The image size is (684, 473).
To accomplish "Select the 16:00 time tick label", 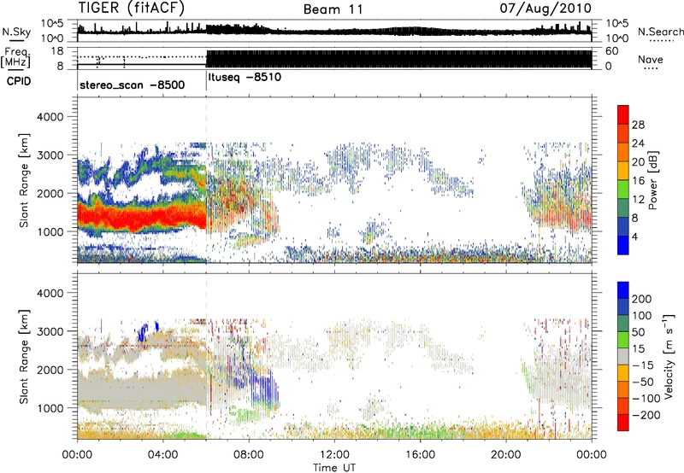I will coord(420,455).
